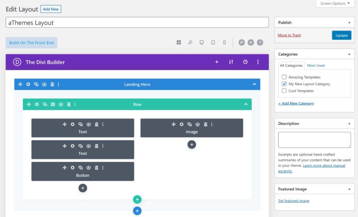Screen dimensions: 358x217
Task: Delete the Image module via trash icon
Action: coord(206,125)
